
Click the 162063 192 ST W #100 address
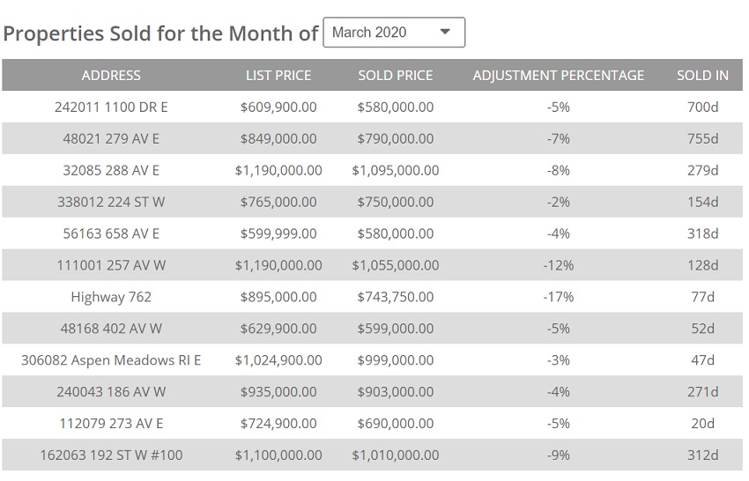tap(111, 455)
